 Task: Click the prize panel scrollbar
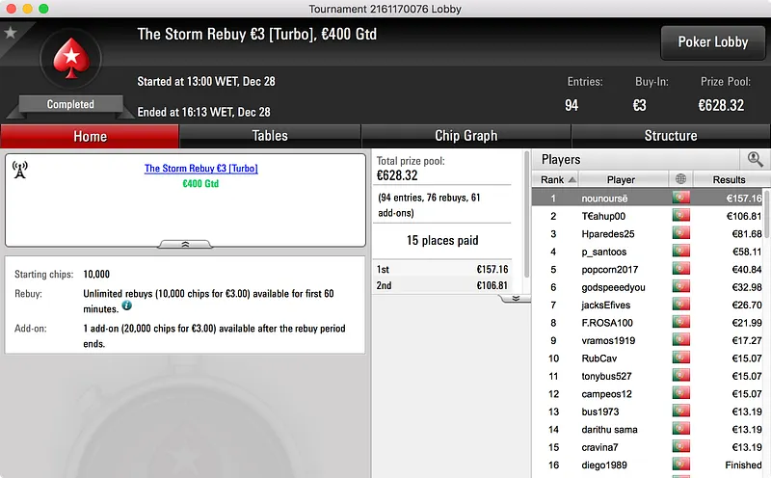526,214
